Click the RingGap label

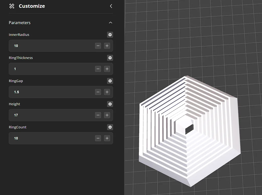pos(16,81)
